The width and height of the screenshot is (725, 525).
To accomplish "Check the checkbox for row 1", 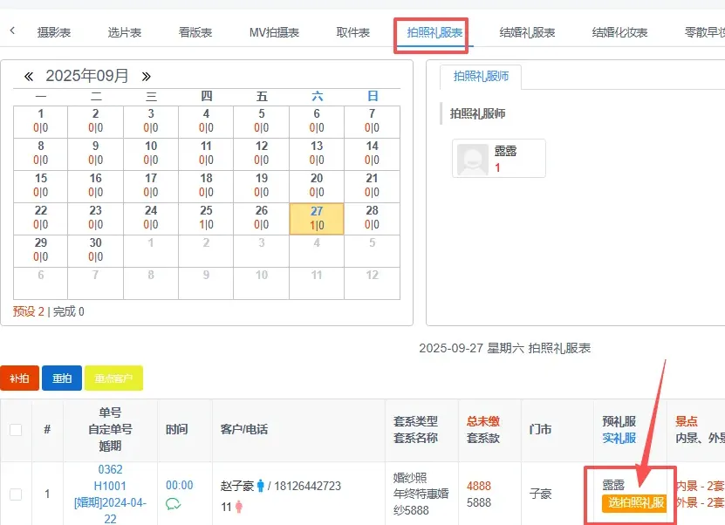I will click(x=16, y=494).
